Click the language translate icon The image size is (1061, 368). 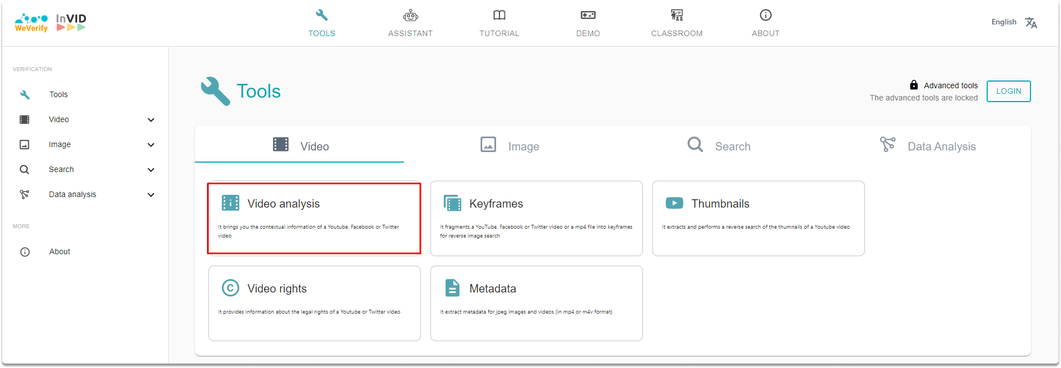tap(1031, 23)
